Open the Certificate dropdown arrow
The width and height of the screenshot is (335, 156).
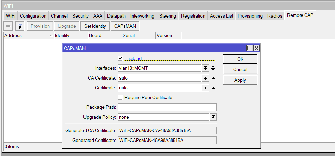205,88
